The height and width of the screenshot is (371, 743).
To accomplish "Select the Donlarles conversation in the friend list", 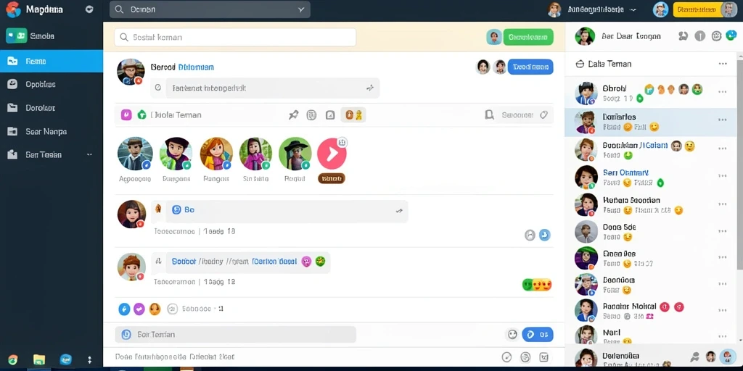I will 651,122.
